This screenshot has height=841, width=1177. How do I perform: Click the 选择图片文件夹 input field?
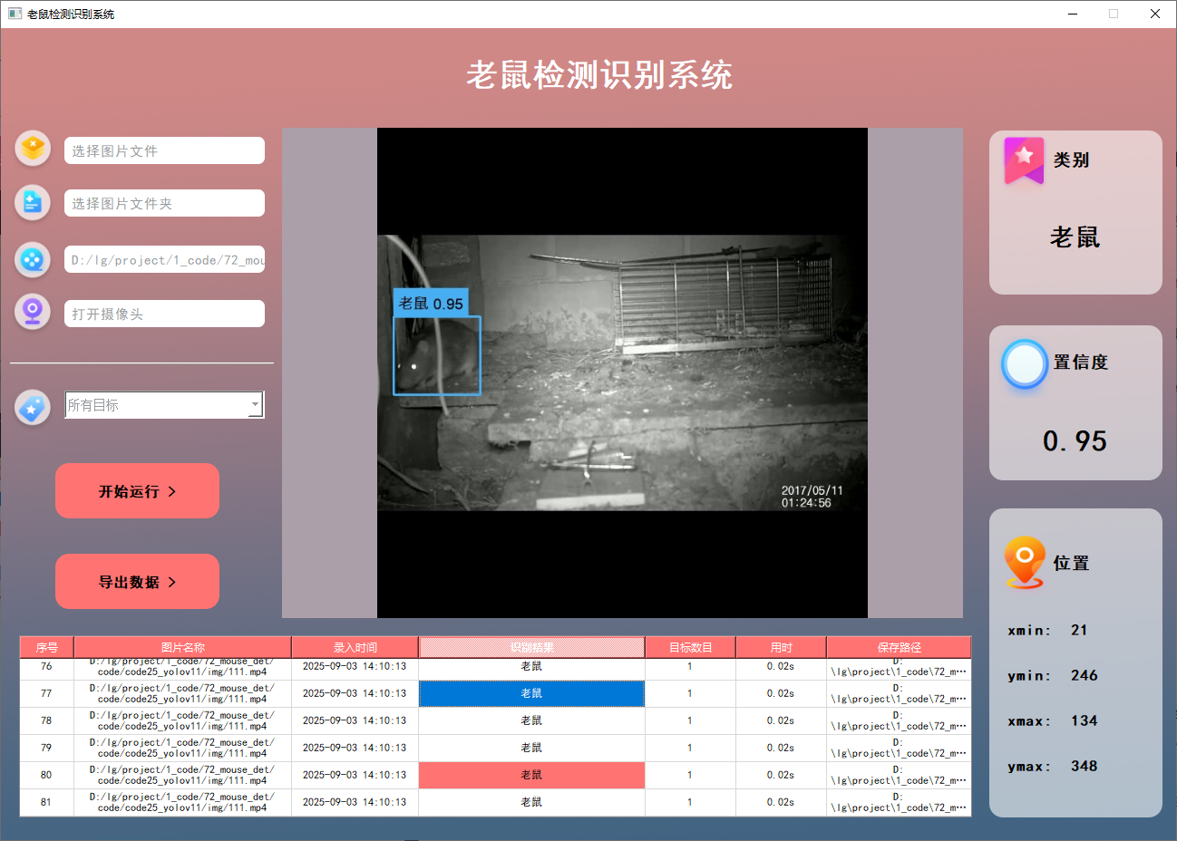click(x=164, y=203)
